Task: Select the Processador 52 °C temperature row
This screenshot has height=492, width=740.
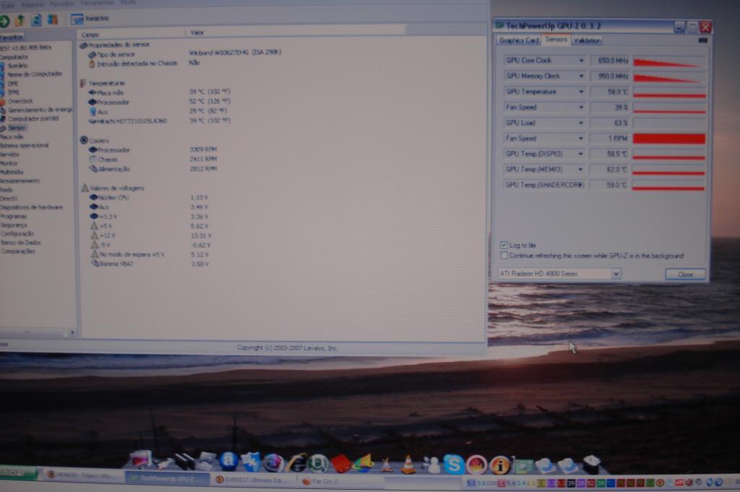Action: pyautogui.click(x=159, y=102)
